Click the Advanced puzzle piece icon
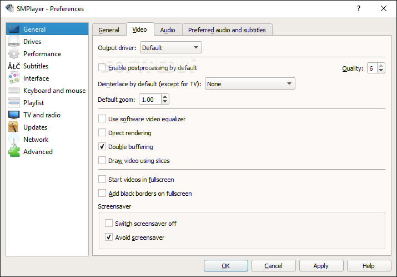Screen dimensions: 397x277 pyautogui.click(x=14, y=151)
